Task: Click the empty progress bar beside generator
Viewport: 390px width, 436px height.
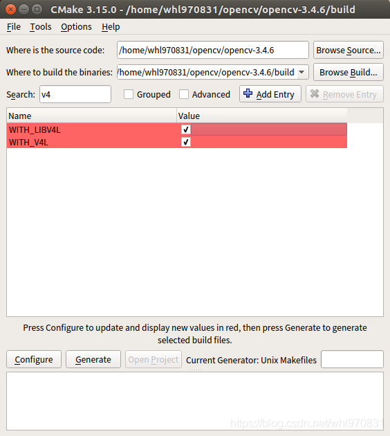Action: tap(352, 359)
